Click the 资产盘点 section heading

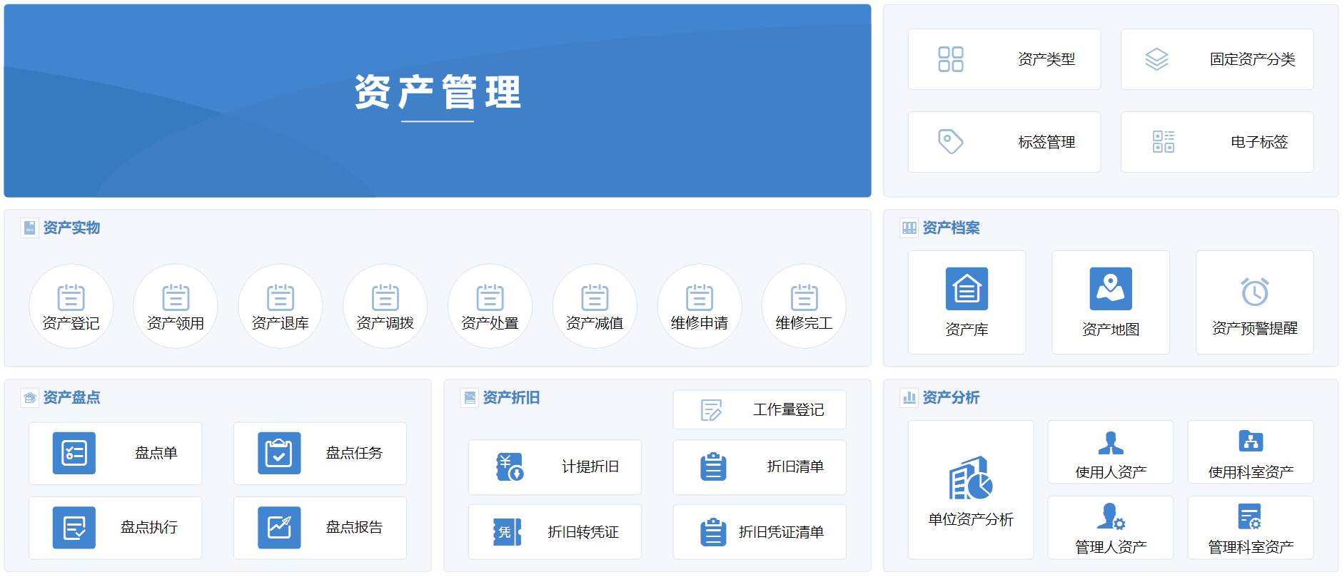tap(71, 397)
